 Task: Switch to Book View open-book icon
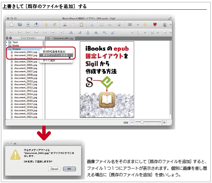tap(101, 25)
